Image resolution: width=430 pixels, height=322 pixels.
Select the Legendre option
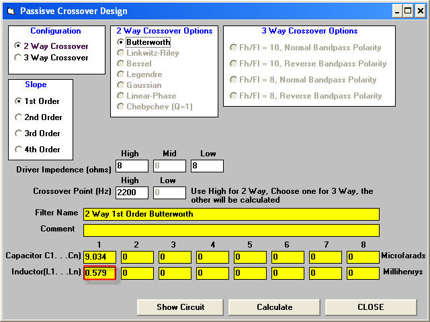[x=140, y=74]
